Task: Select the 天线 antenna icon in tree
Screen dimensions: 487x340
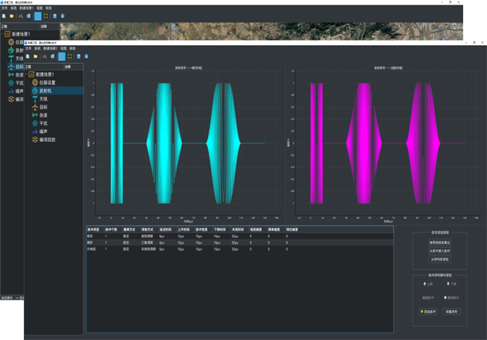Action: coord(34,99)
